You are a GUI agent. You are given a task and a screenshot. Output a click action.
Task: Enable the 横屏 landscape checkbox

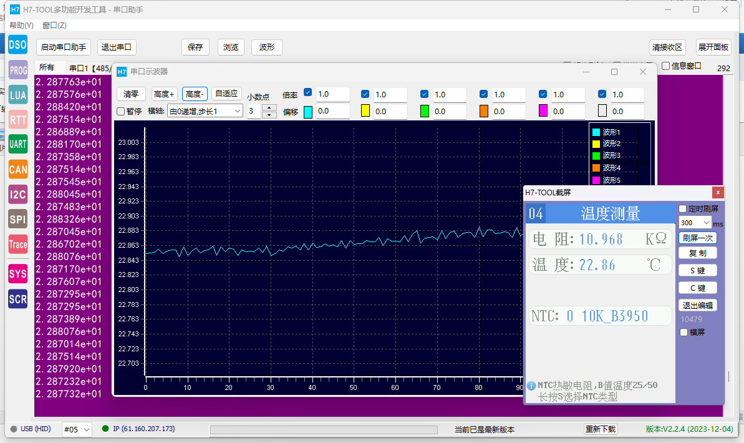click(684, 333)
